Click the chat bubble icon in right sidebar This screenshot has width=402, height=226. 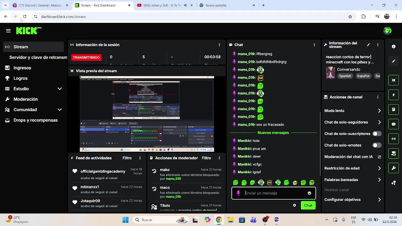click(x=394, y=124)
